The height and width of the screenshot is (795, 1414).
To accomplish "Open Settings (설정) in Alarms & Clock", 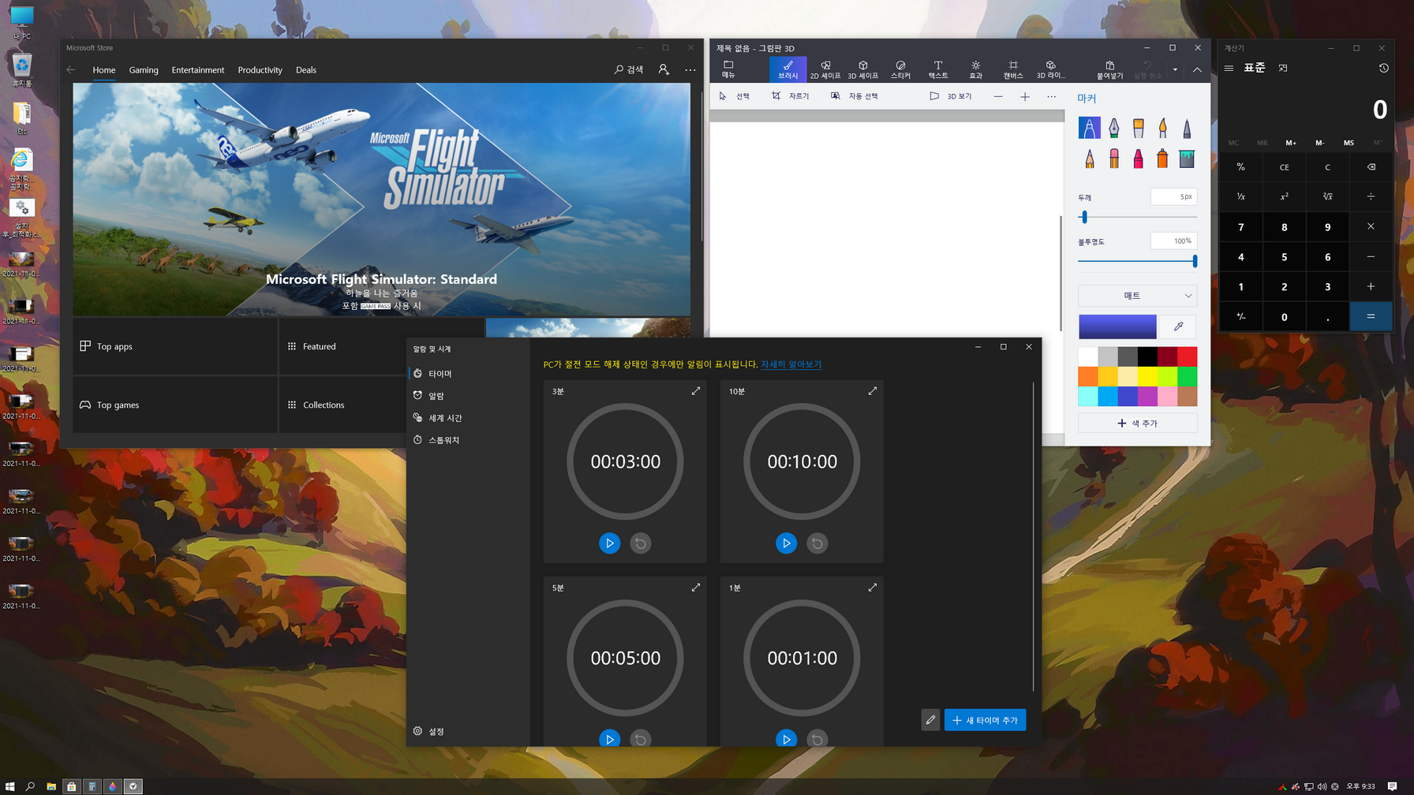I will point(469,731).
